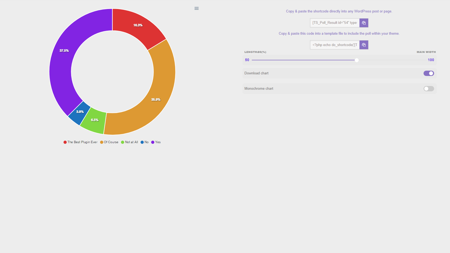Click the slider maximum value 100
Screen dimensions: 450x253
pos(431,60)
